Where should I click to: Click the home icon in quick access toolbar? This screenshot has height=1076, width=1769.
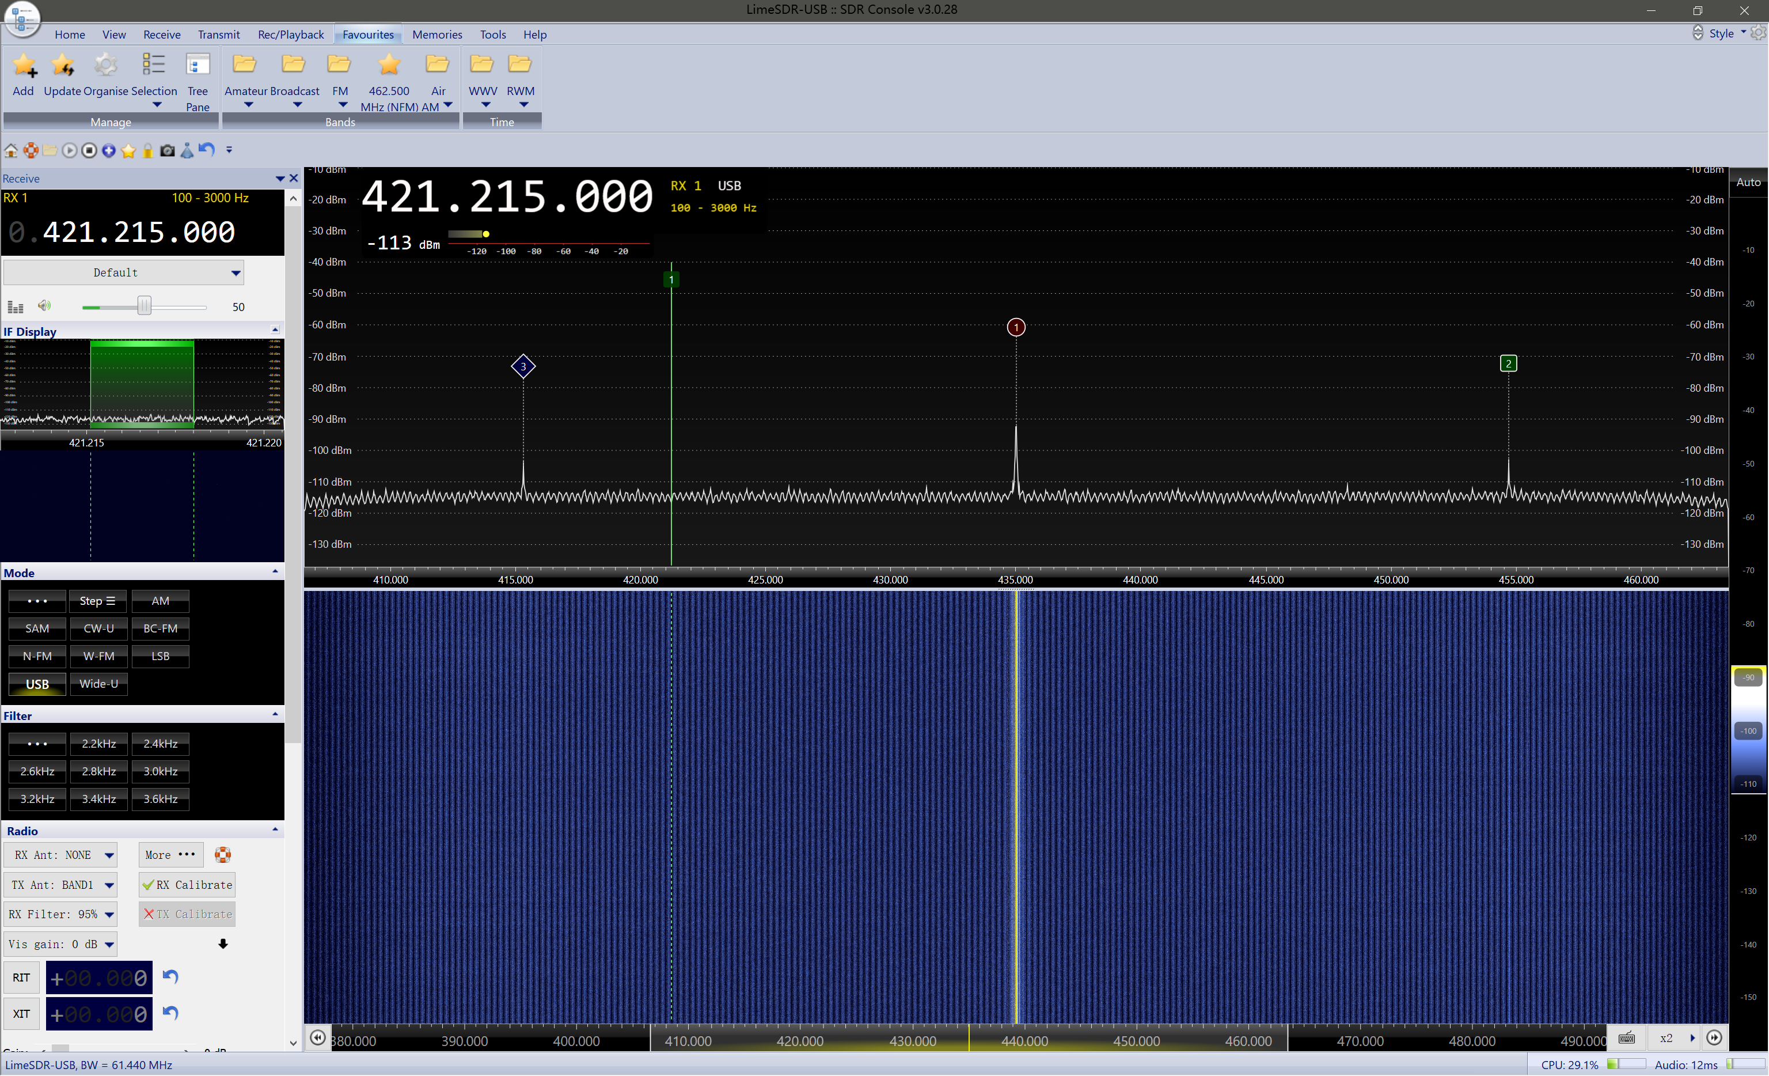pyautogui.click(x=11, y=150)
